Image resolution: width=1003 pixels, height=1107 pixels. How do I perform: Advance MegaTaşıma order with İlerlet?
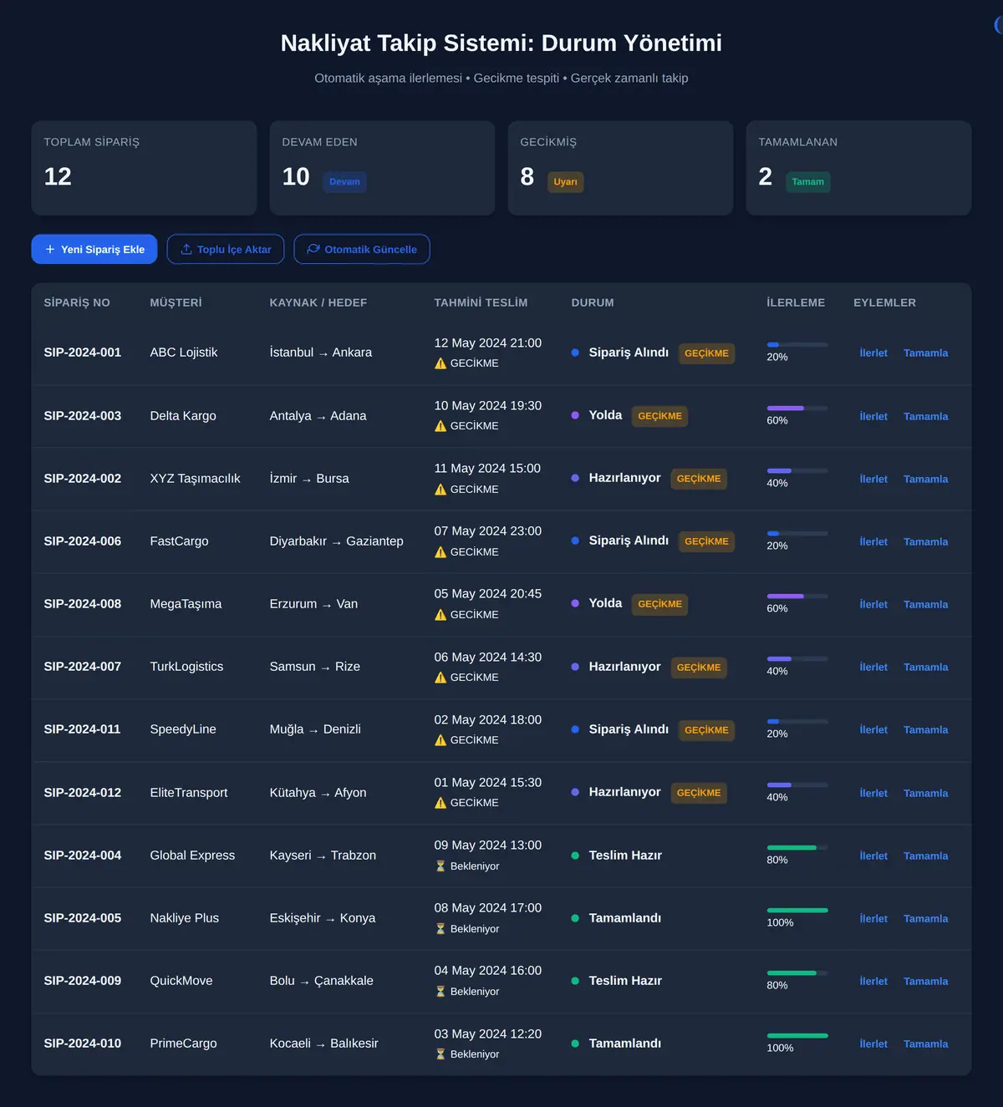tap(873, 604)
